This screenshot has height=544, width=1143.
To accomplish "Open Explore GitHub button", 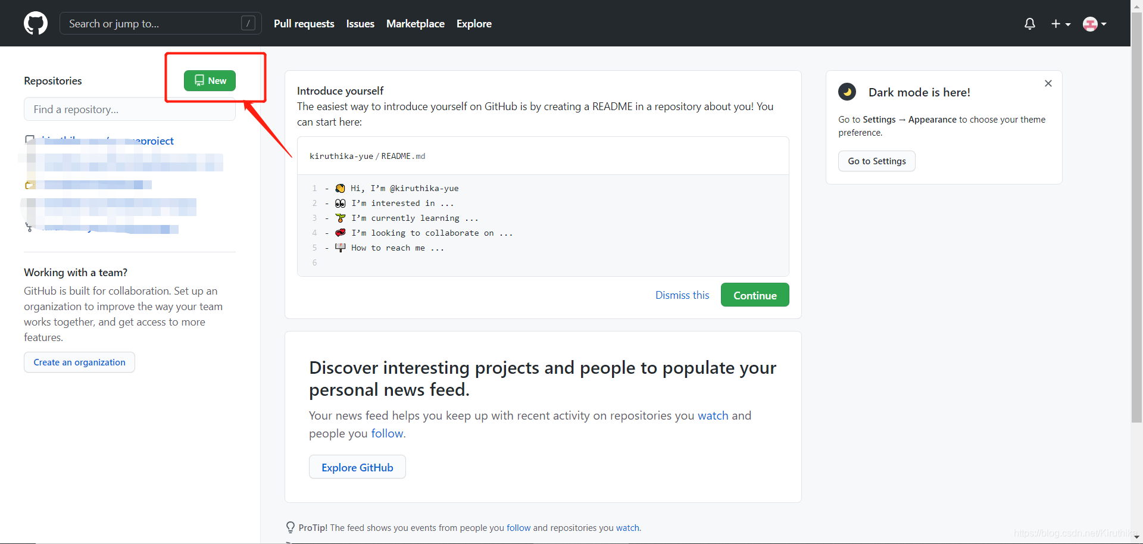I will click(x=357, y=467).
